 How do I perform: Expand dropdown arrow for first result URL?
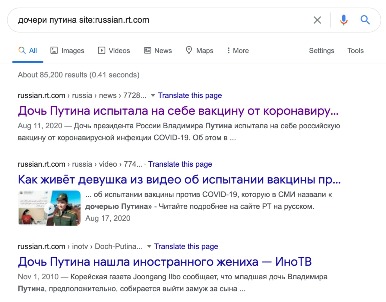tap(153, 96)
